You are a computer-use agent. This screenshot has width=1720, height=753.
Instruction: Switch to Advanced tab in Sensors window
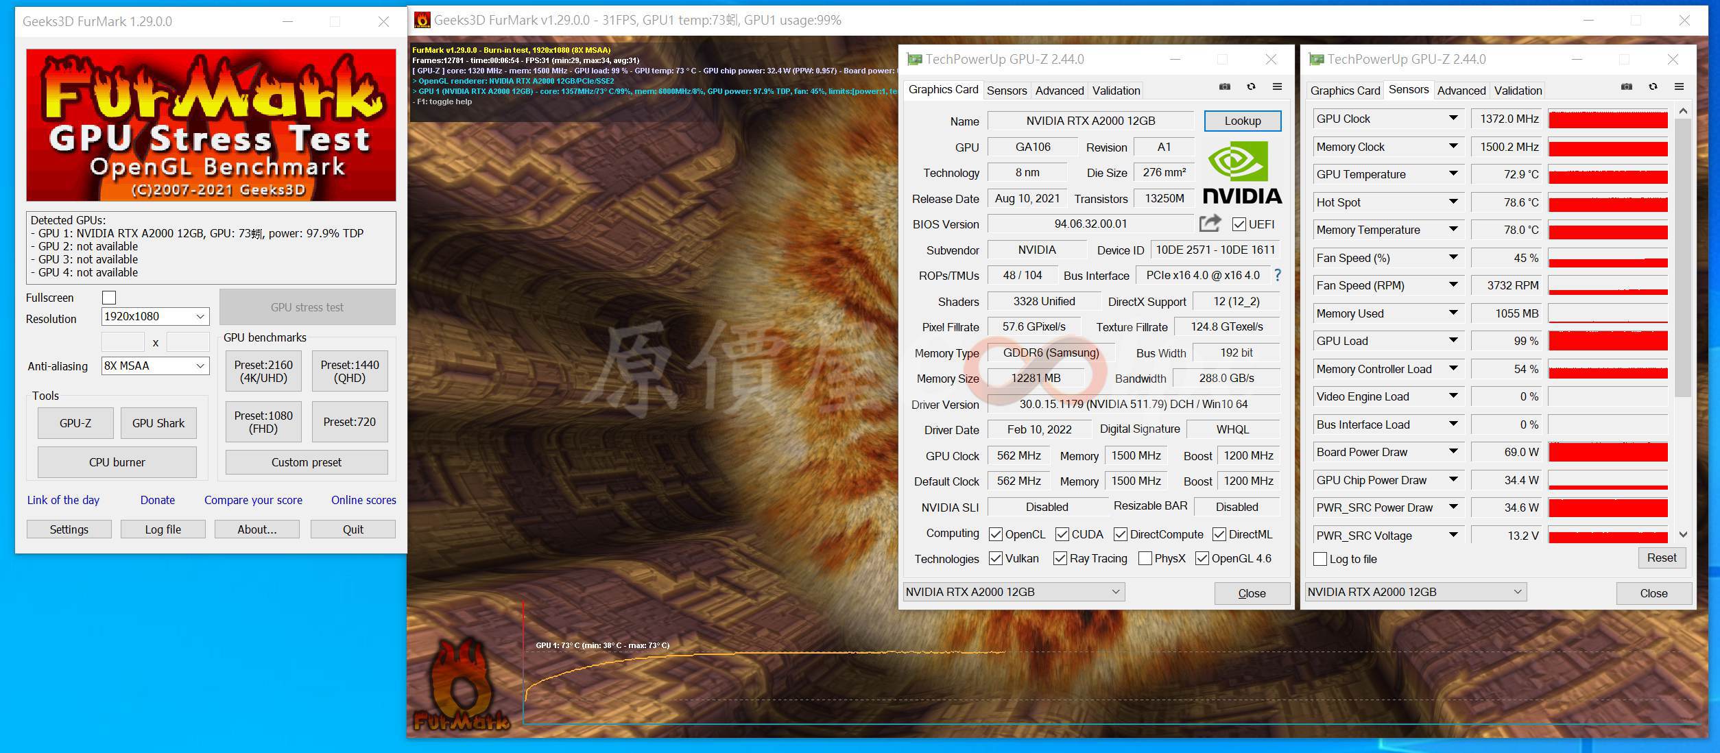pos(1461,91)
